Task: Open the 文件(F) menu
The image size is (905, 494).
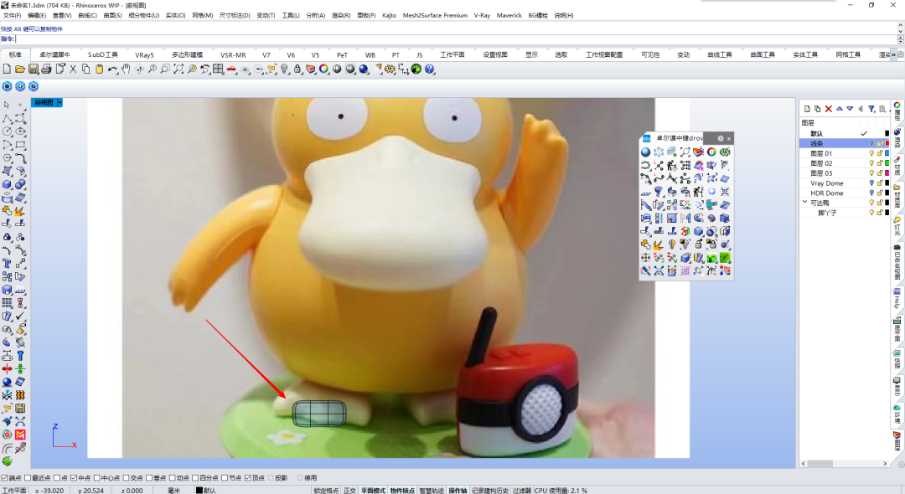Action: point(12,16)
